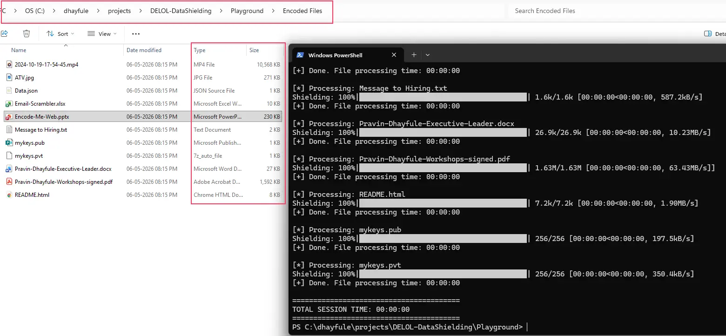The image size is (726, 336).
Task: Expand chevron after DELOL-DataShielding breadcrumb
Action: click(x=221, y=11)
